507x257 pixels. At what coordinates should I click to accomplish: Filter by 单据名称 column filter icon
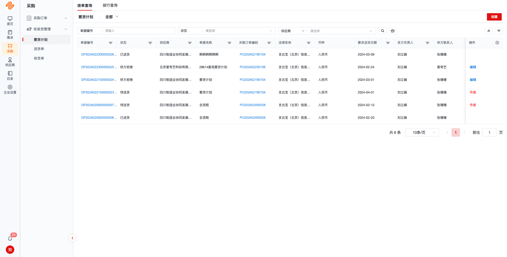tap(229, 43)
